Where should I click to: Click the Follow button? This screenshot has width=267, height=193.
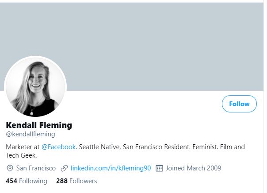click(x=239, y=104)
